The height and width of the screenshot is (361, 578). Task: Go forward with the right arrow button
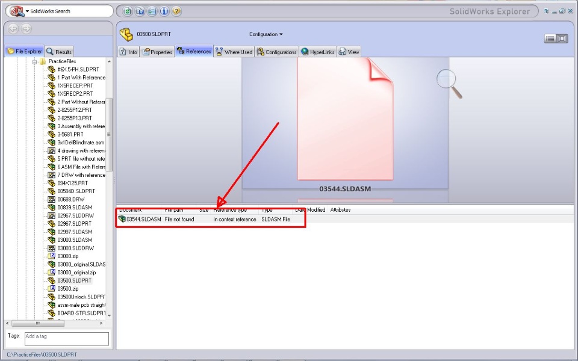[x=26, y=28]
